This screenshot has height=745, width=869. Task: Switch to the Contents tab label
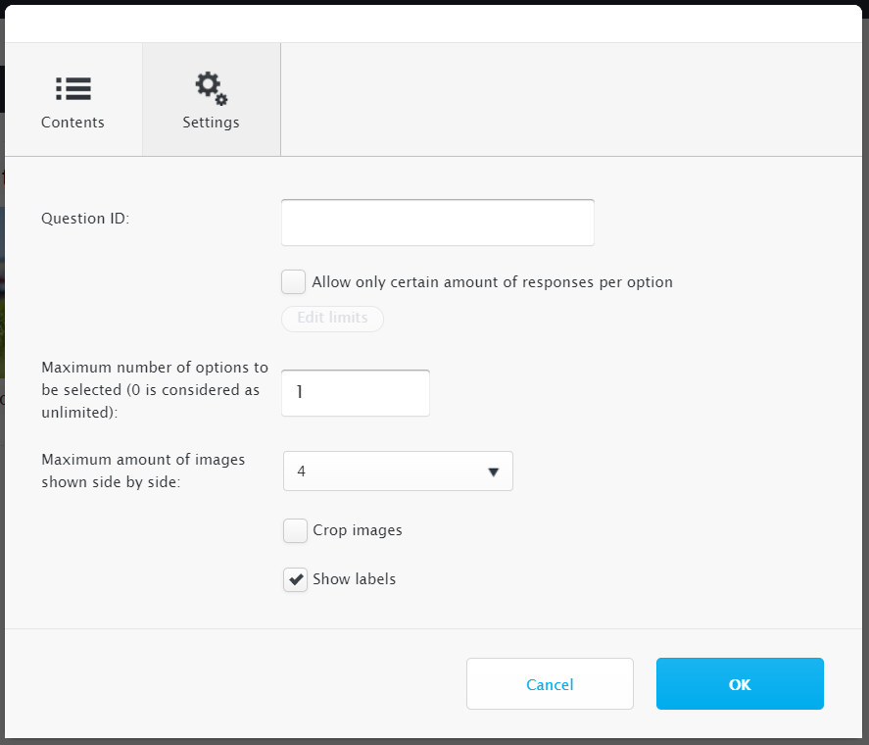click(72, 122)
